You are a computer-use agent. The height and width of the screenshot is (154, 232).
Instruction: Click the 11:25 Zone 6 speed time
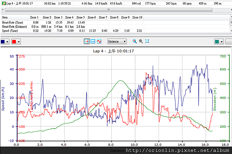point(92,31)
